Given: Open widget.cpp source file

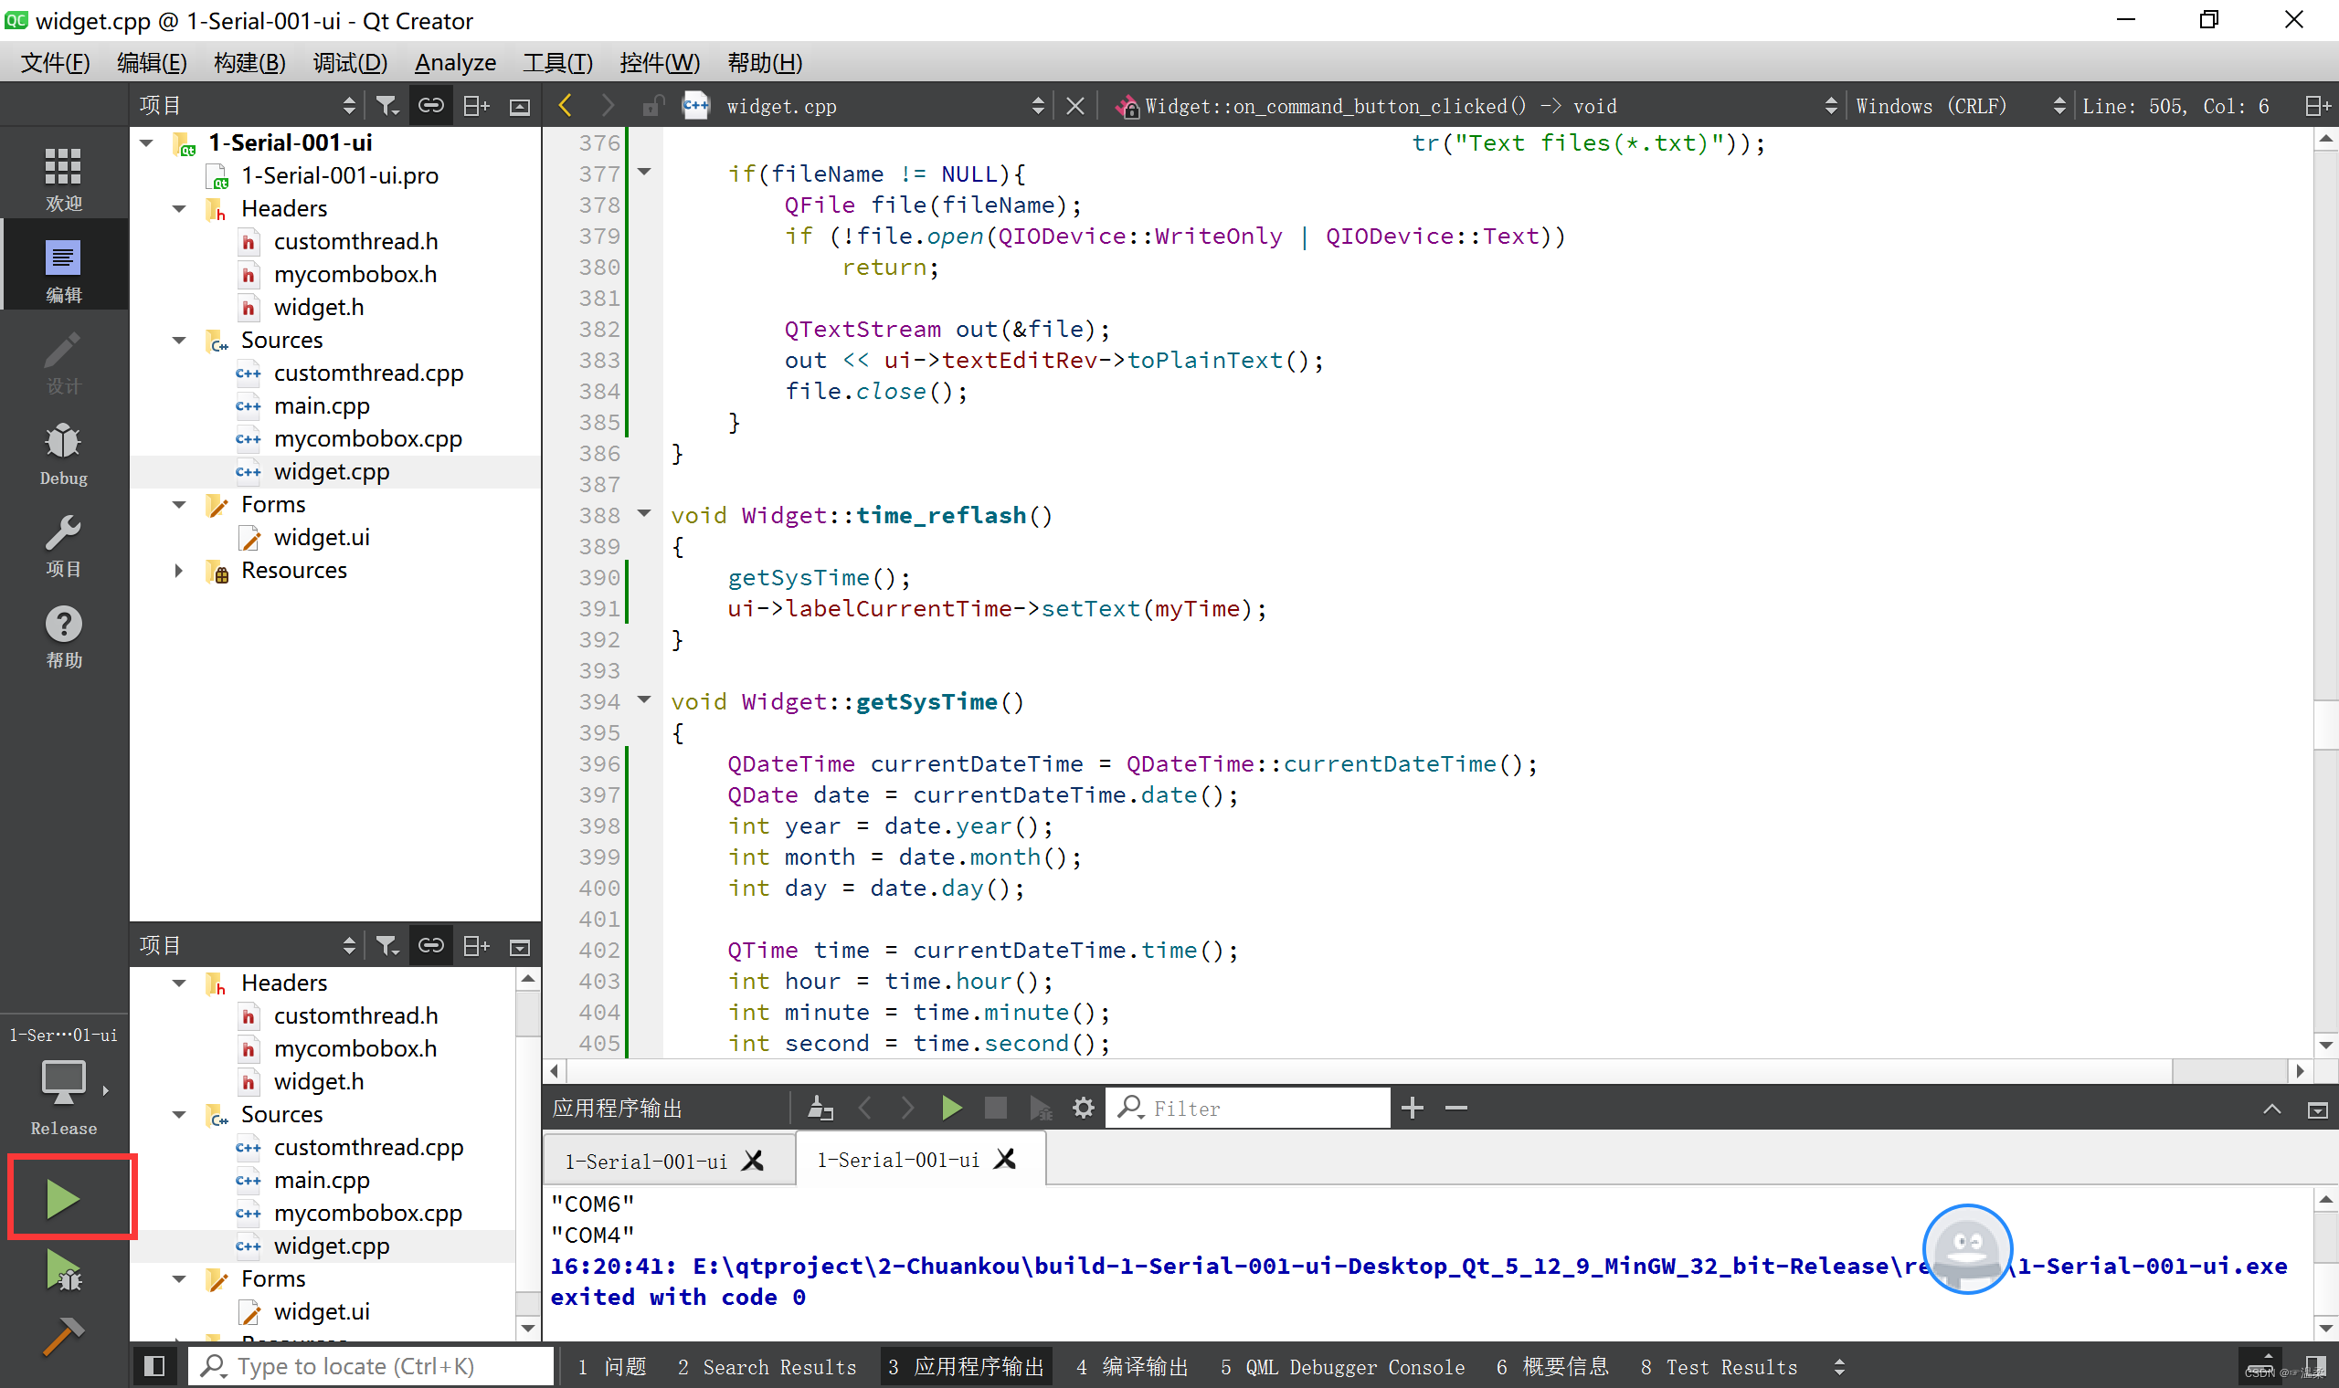Looking at the screenshot, I should point(331,471).
